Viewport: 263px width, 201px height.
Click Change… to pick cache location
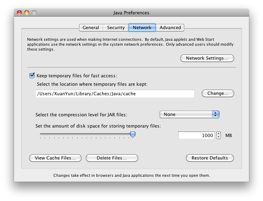pos(218,93)
